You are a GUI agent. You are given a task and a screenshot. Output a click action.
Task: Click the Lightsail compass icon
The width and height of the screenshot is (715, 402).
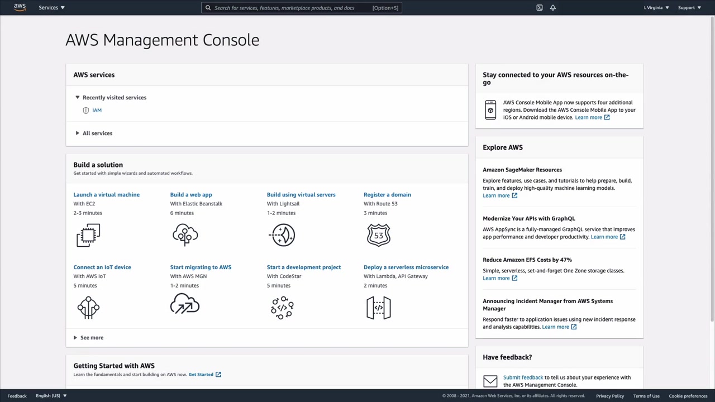[282, 235]
